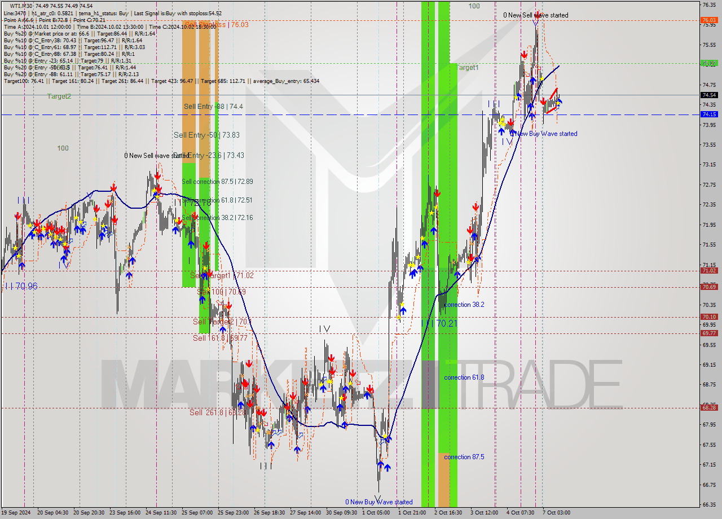Click the red 70.10 price tag on the axis
This screenshot has width=722, height=519.
pyautogui.click(x=708, y=317)
